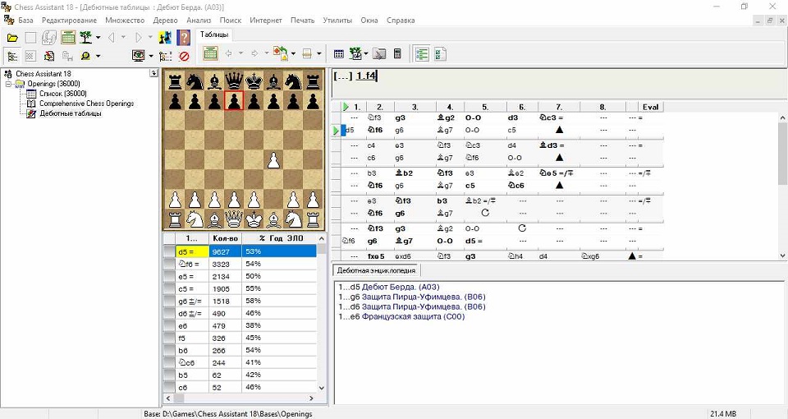
Task: Open the help book question-mark icon
Action: click(x=184, y=38)
